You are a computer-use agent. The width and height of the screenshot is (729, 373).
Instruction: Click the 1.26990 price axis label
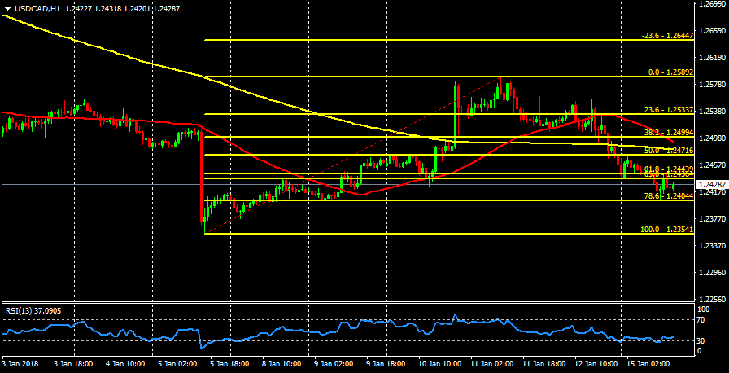click(711, 4)
